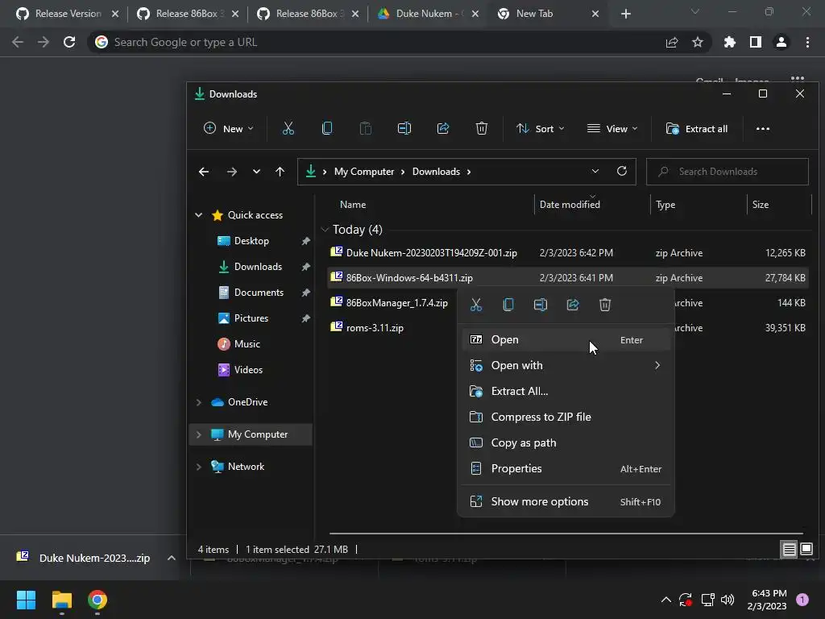
Task: Open Chrome extensions puzzle icon
Action: pyautogui.click(x=730, y=42)
